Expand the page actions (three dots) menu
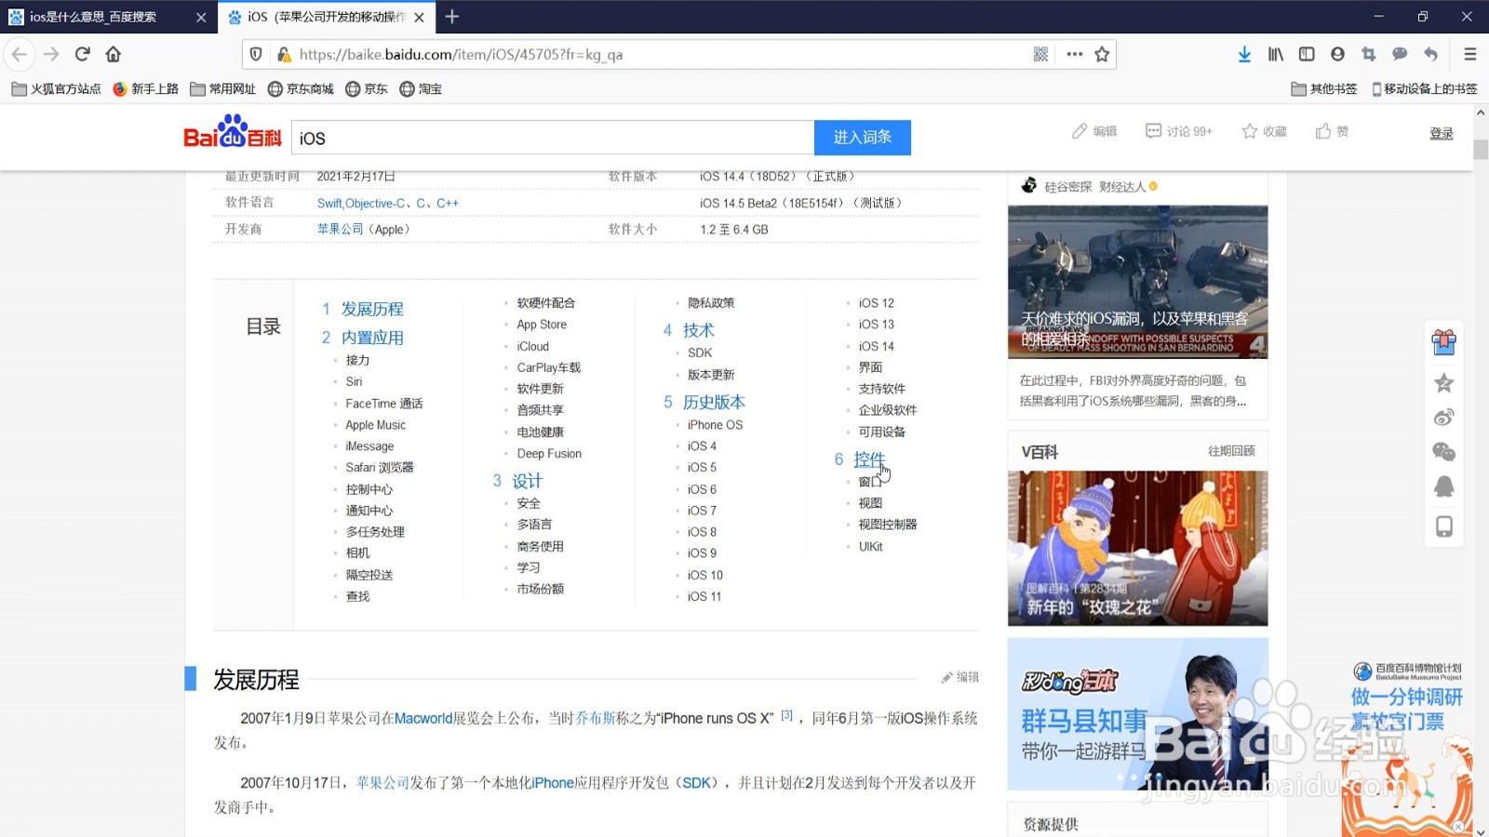 (x=1074, y=54)
